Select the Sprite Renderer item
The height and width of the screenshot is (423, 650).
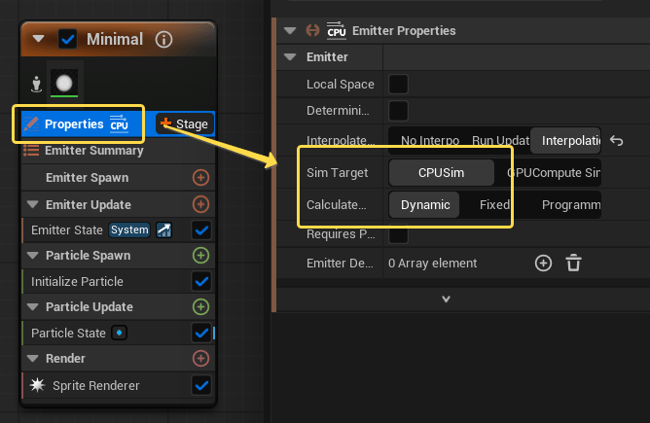tap(118, 385)
